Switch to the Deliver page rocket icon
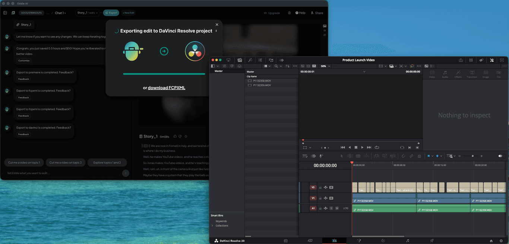This screenshot has width=509, height=244. tap(432, 241)
